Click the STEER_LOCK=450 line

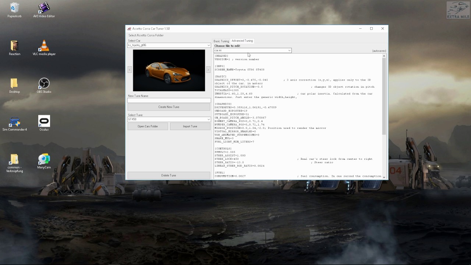(227, 159)
